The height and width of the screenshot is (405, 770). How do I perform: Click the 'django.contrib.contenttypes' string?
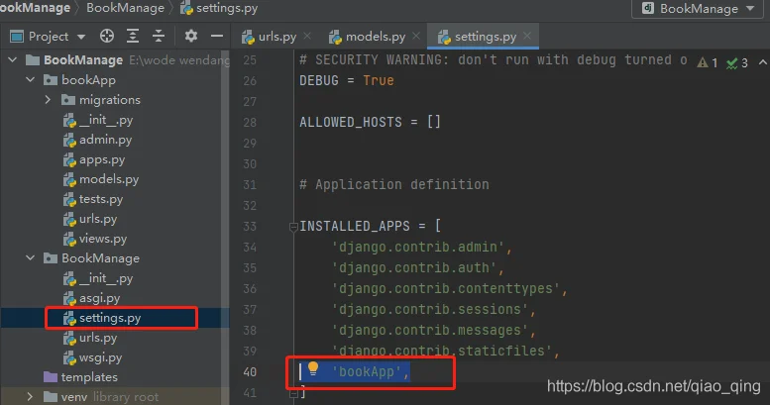click(446, 289)
